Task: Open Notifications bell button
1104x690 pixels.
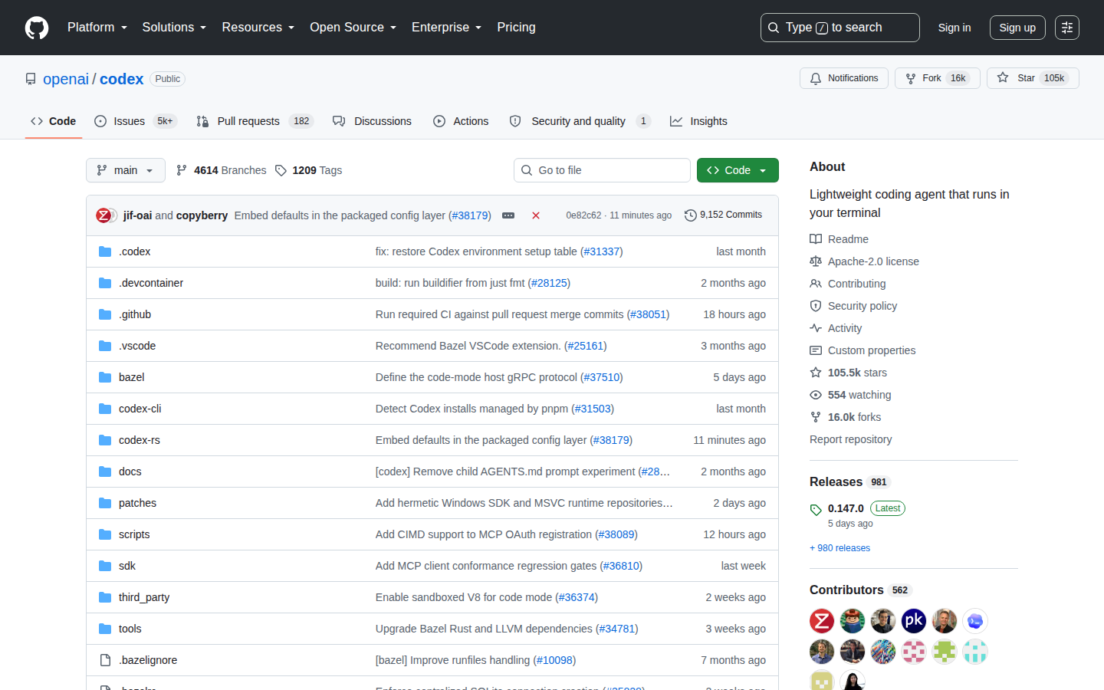Action: click(x=844, y=78)
